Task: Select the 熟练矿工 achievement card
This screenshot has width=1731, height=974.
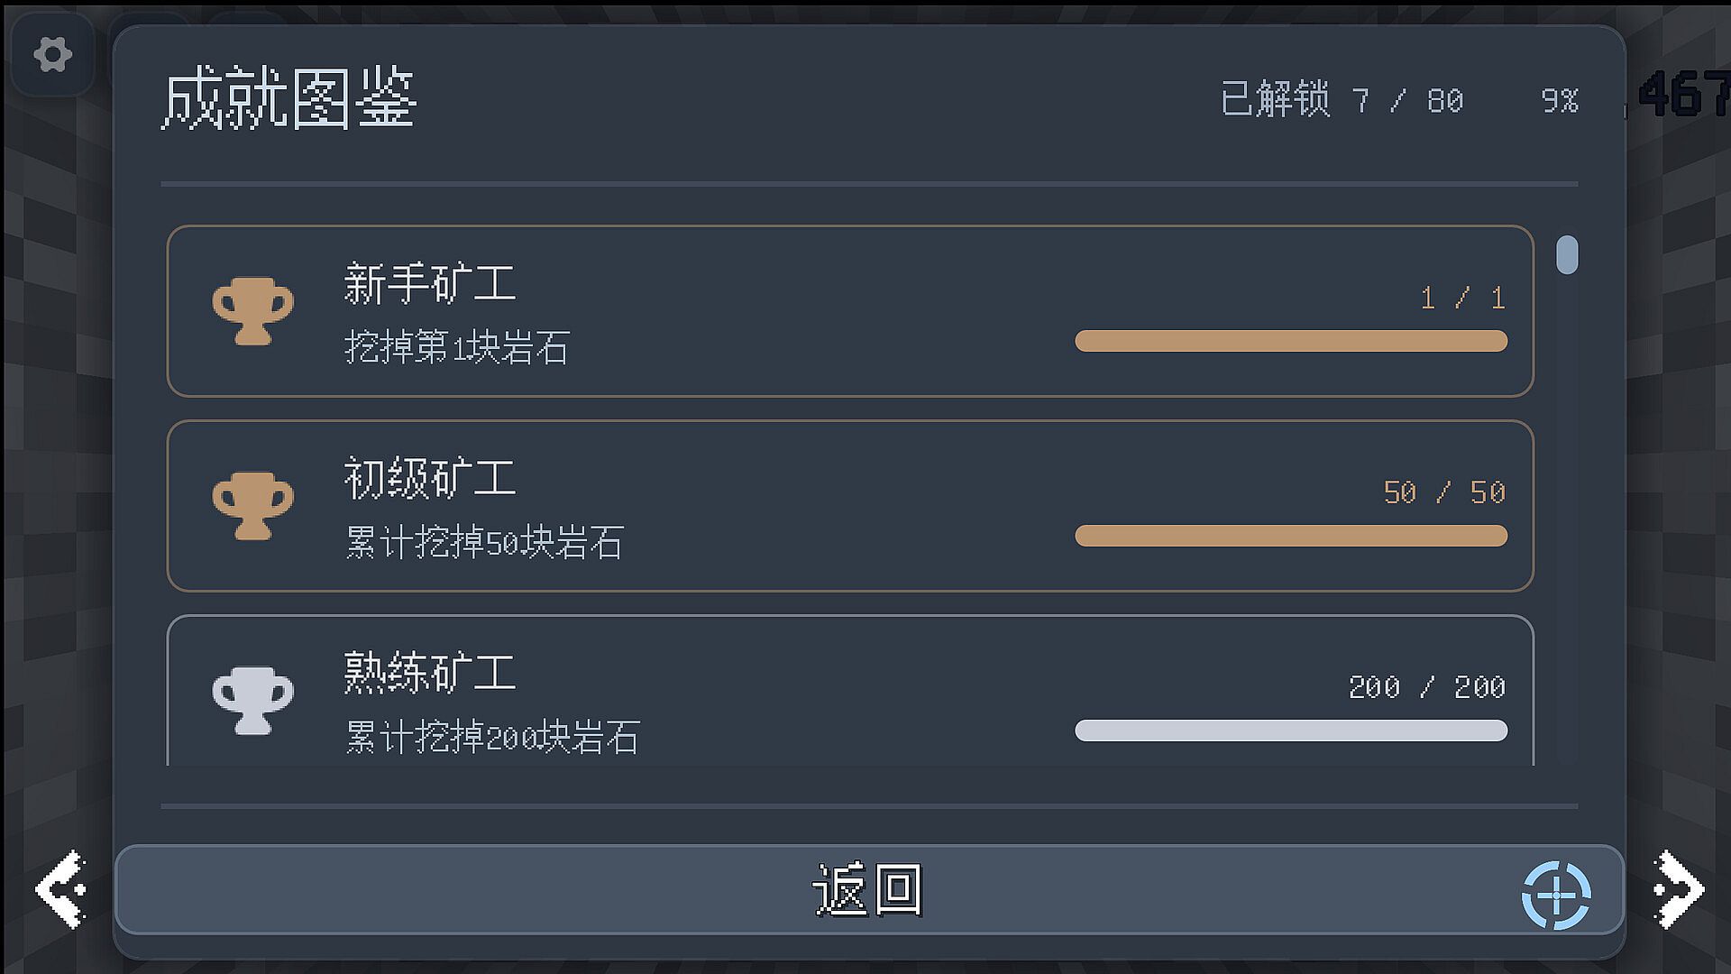Action: (850, 691)
